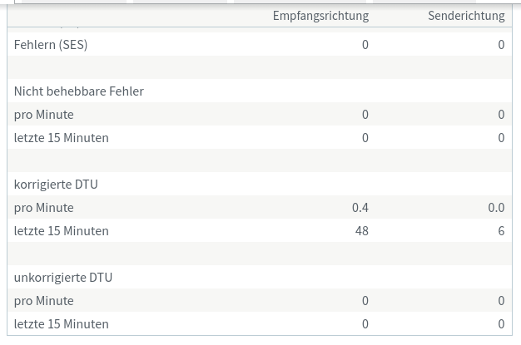Click letzte 15 Minuten under unkorrigierte DTU
521x345 pixels.
tap(61, 323)
